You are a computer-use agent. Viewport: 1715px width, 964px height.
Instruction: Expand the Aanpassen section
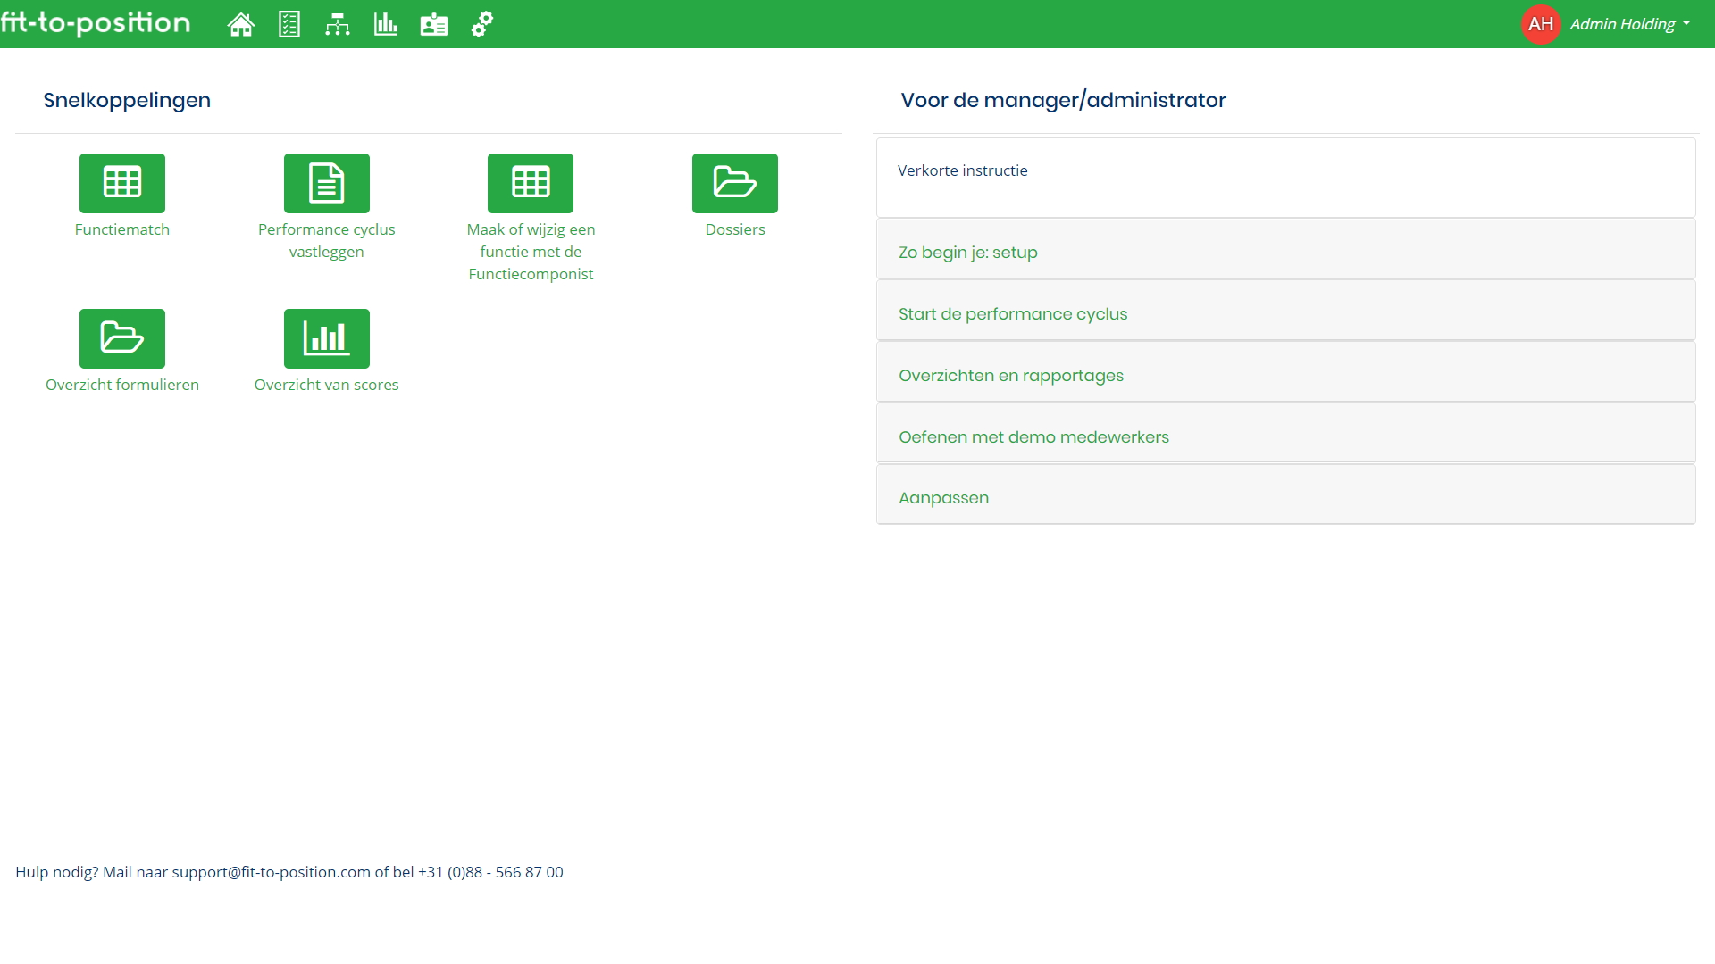tap(1286, 494)
